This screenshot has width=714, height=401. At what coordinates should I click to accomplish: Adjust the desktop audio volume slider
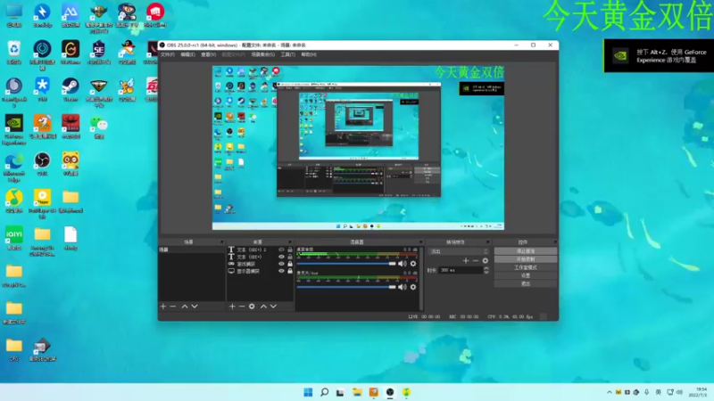[346, 264]
